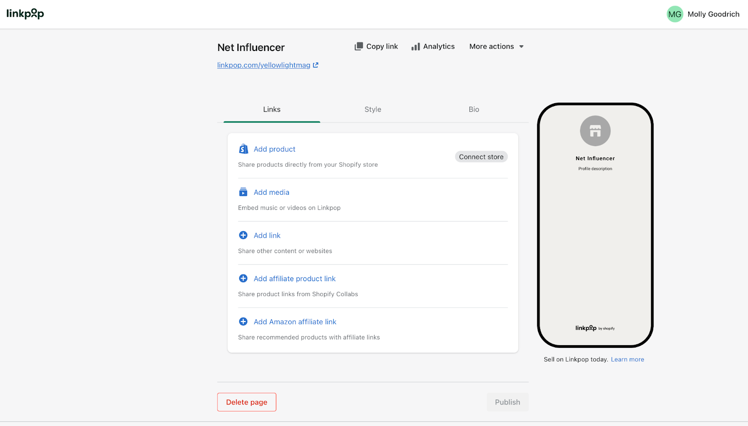Click Profile description text in phone preview
The height and width of the screenshot is (426, 748).
595,169
